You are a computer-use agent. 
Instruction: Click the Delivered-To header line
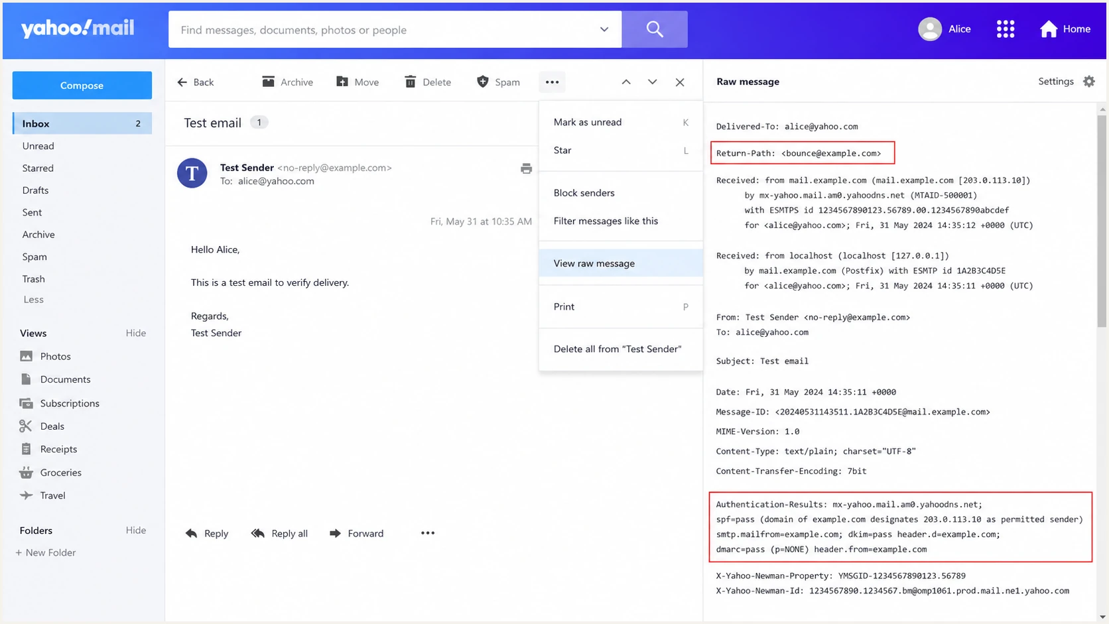tap(787, 127)
